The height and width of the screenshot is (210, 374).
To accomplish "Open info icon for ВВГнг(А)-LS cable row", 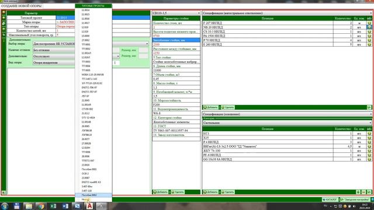I will point(369,146).
